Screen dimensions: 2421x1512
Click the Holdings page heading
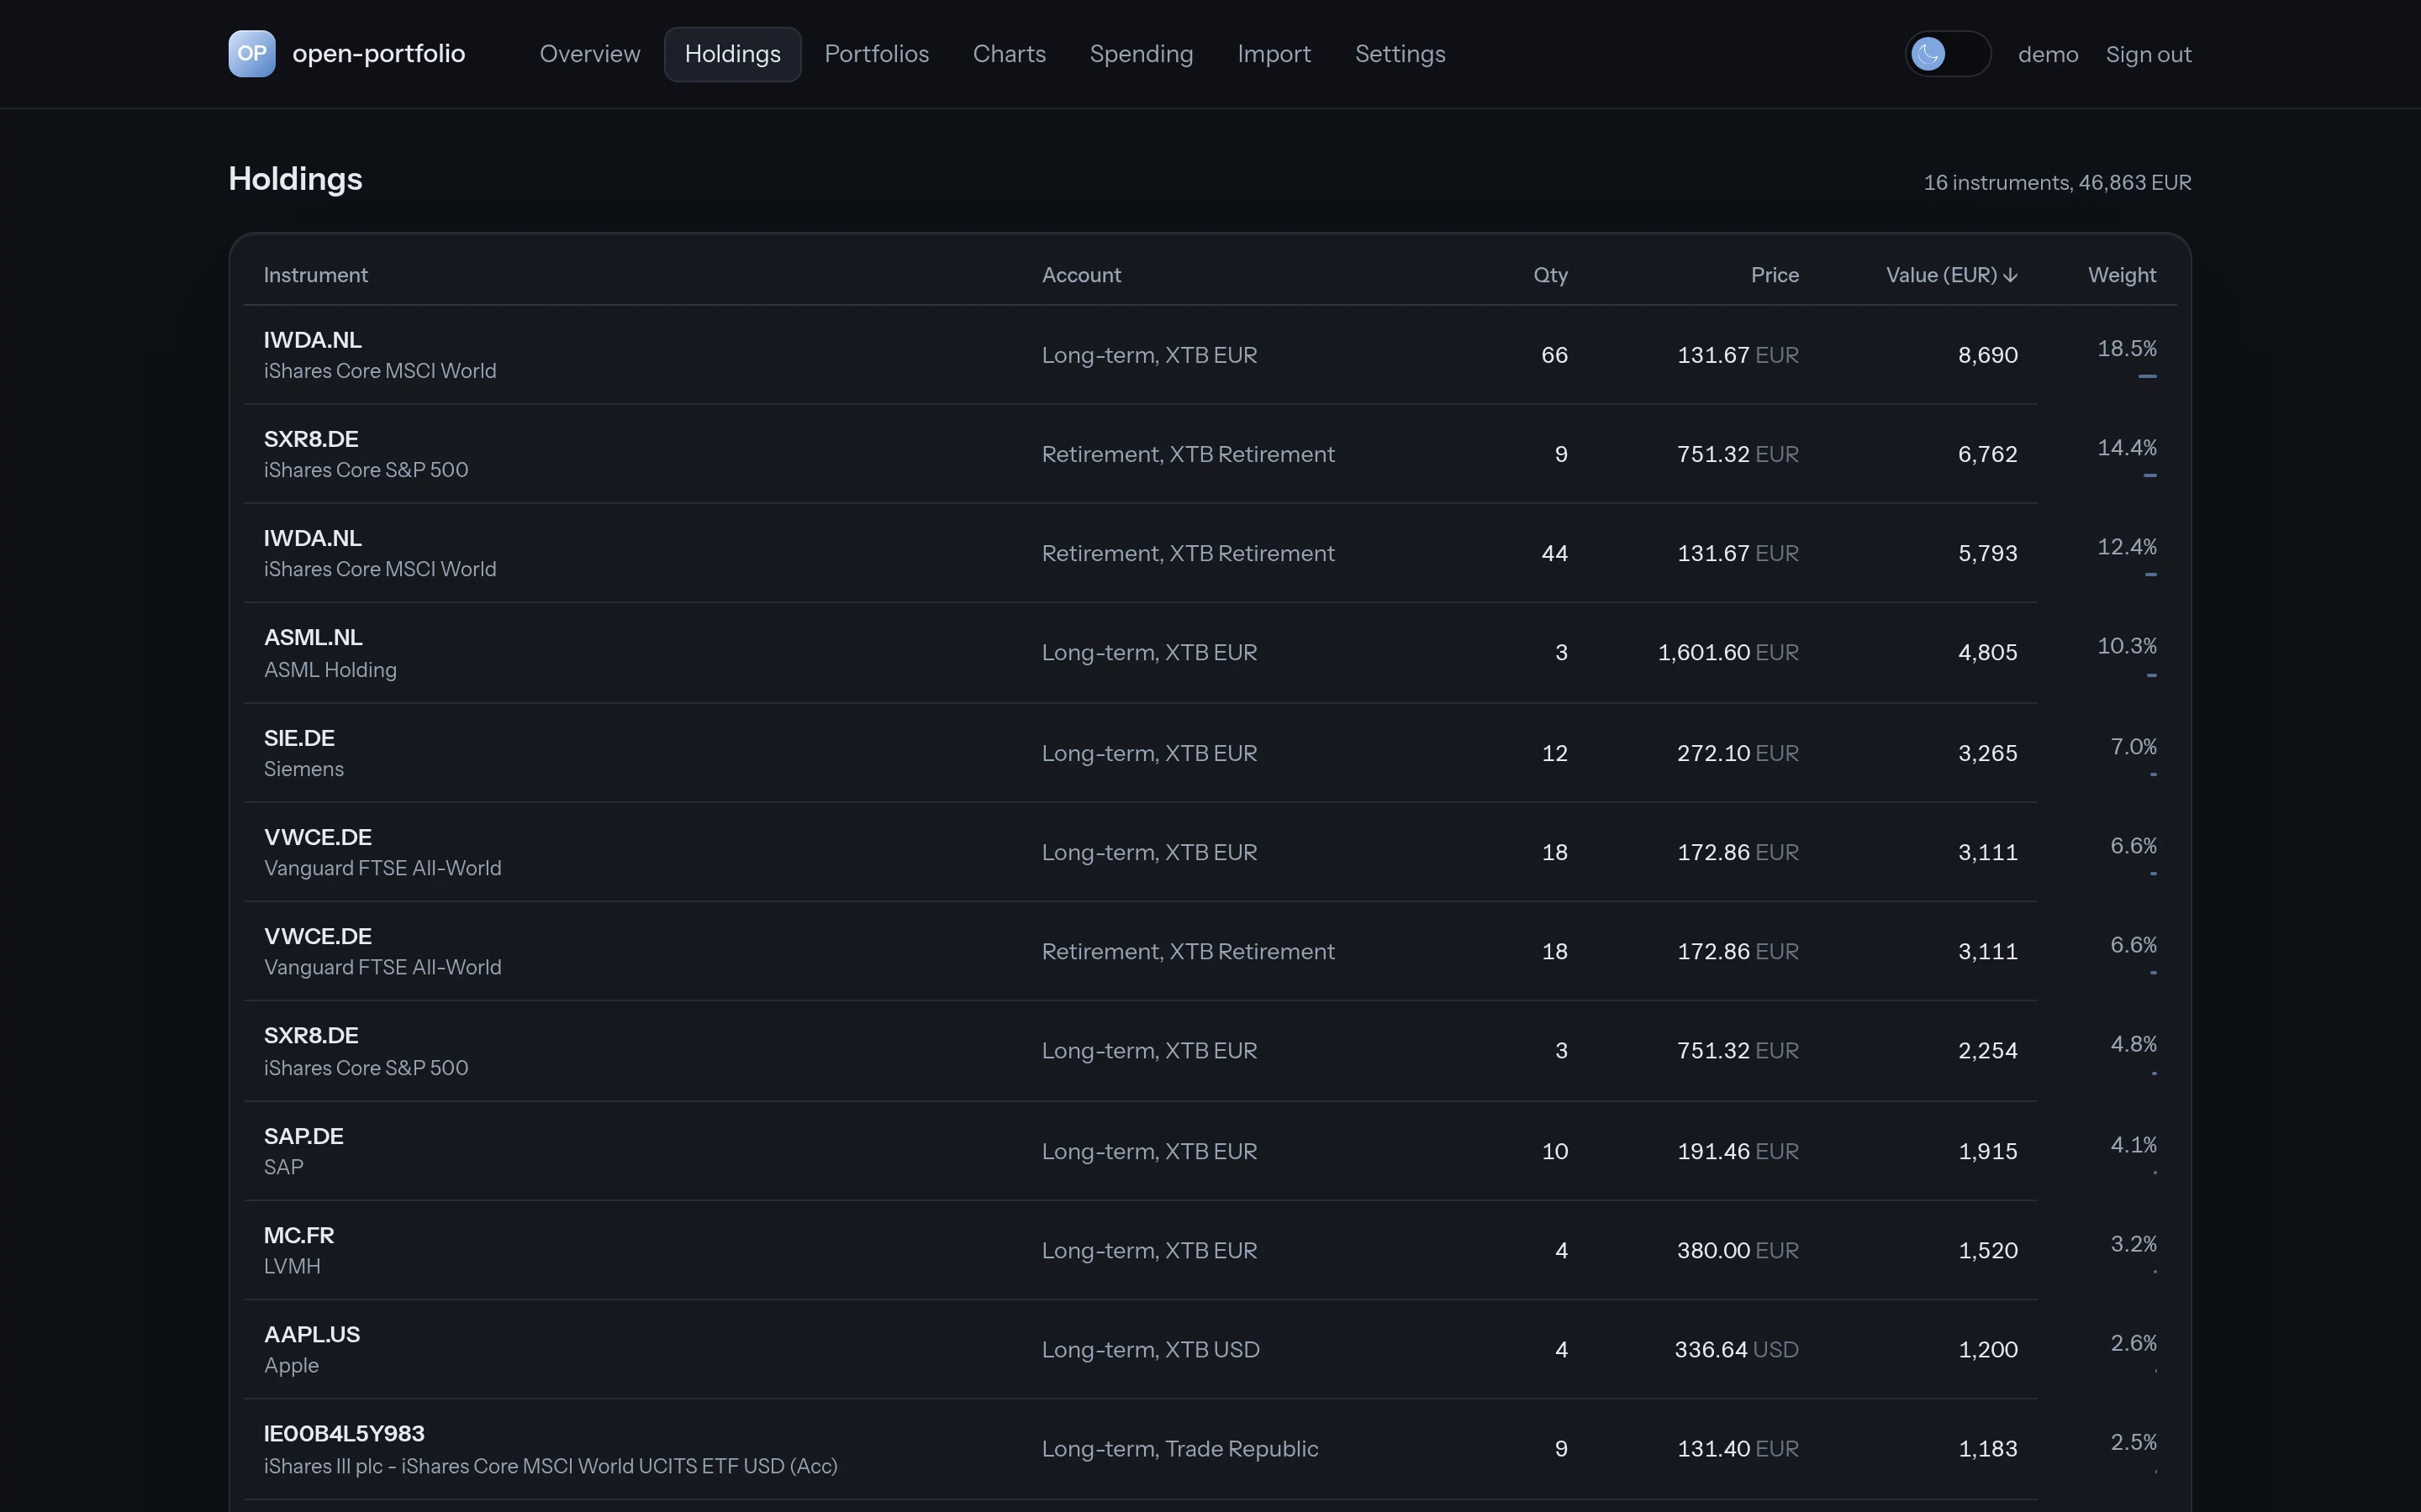coord(295,179)
